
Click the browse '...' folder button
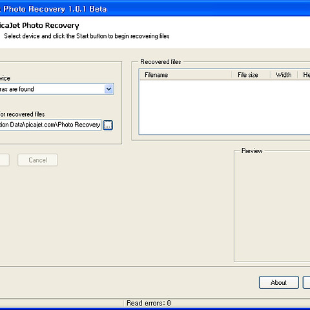(x=108, y=125)
